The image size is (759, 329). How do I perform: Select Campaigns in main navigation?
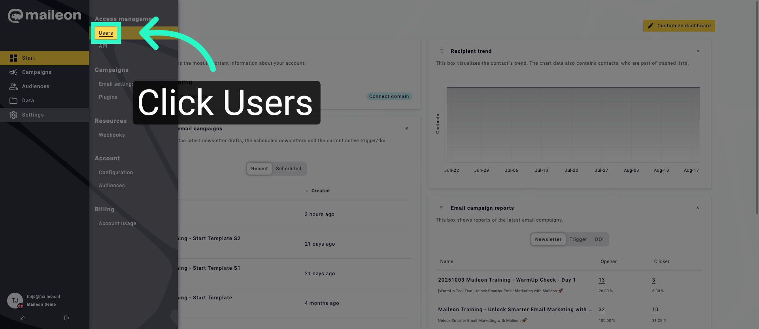tap(44, 72)
